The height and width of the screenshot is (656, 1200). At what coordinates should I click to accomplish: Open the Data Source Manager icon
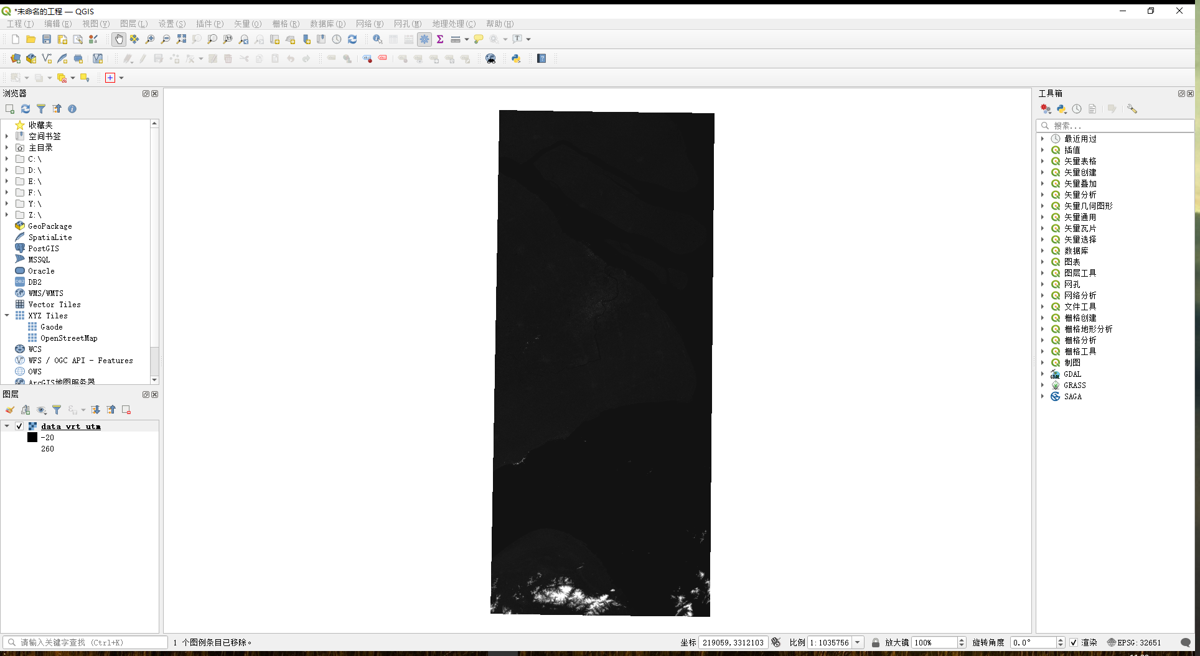click(x=16, y=58)
